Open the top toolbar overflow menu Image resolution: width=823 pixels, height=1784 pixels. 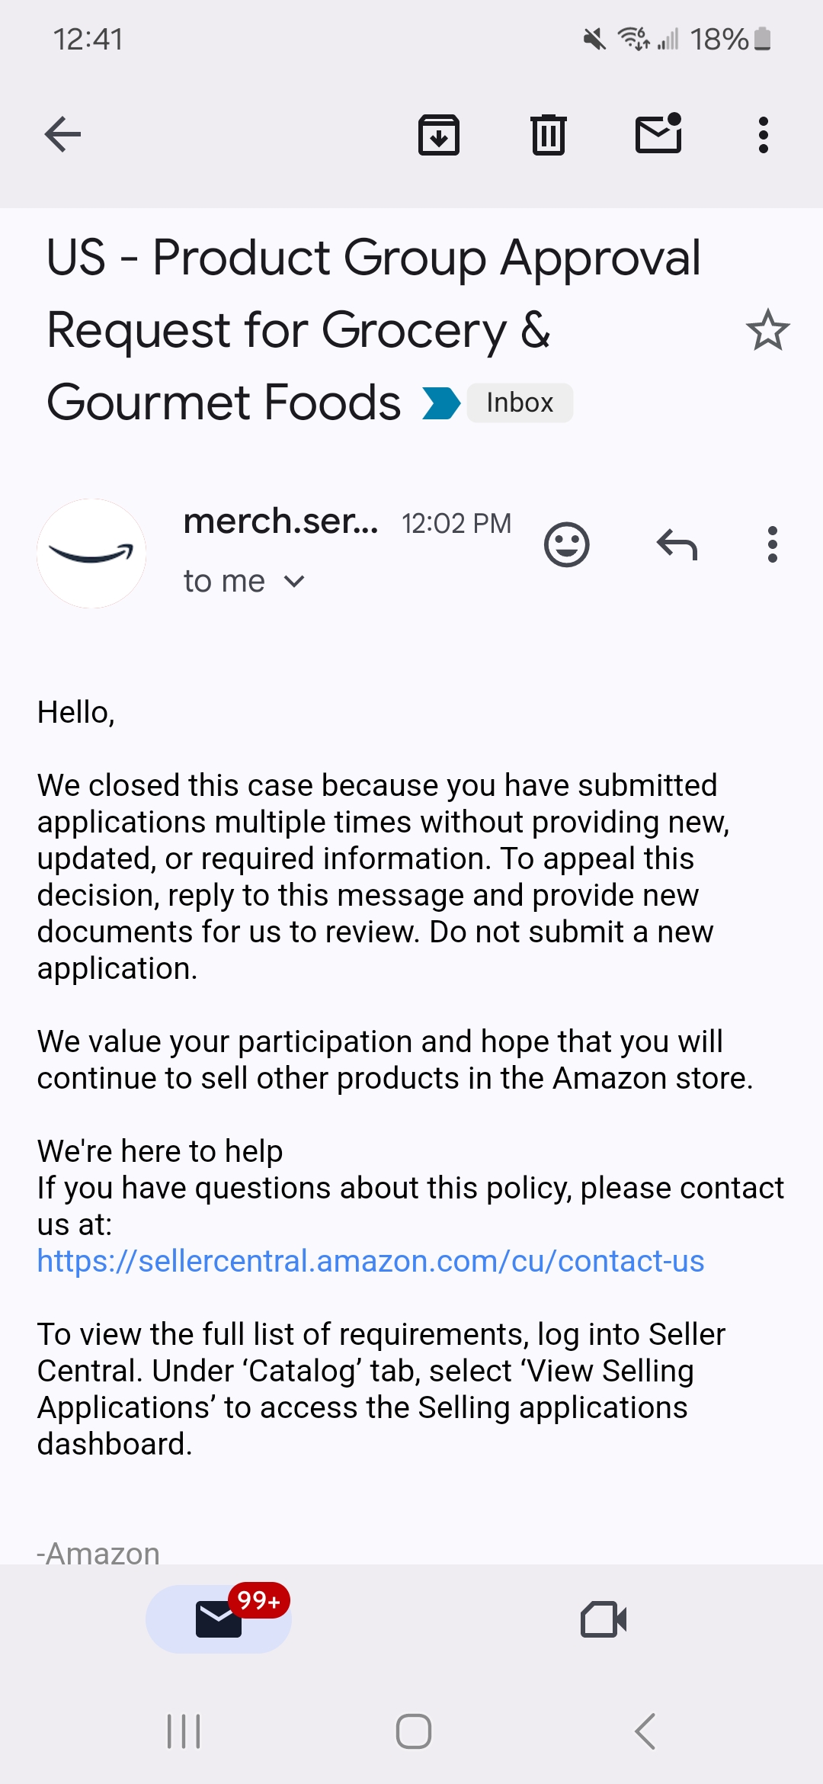click(764, 135)
